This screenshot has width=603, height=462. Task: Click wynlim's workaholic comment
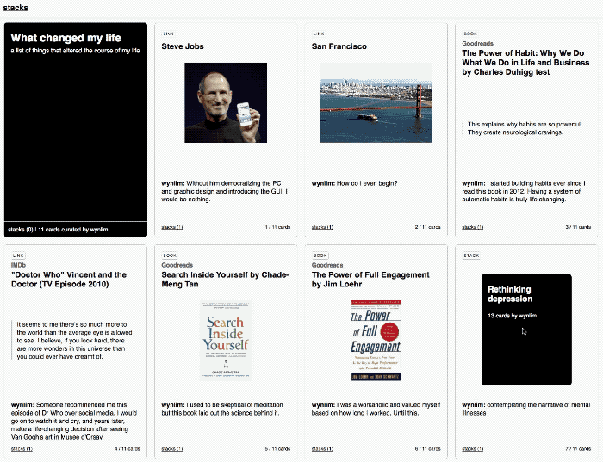click(376, 409)
